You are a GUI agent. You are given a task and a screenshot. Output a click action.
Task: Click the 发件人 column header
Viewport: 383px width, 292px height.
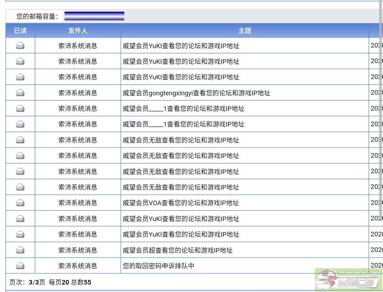coord(78,31)
